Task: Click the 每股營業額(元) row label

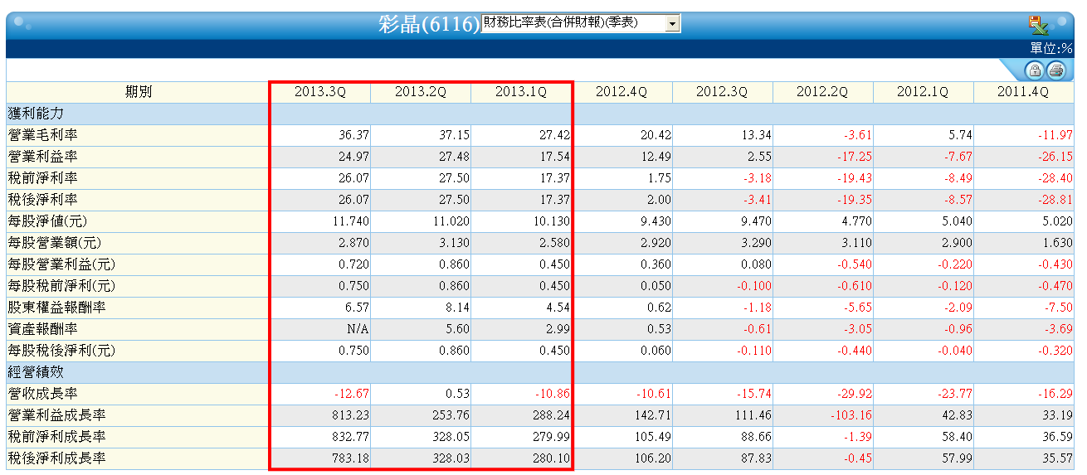Action: click(x=54, y=243)
